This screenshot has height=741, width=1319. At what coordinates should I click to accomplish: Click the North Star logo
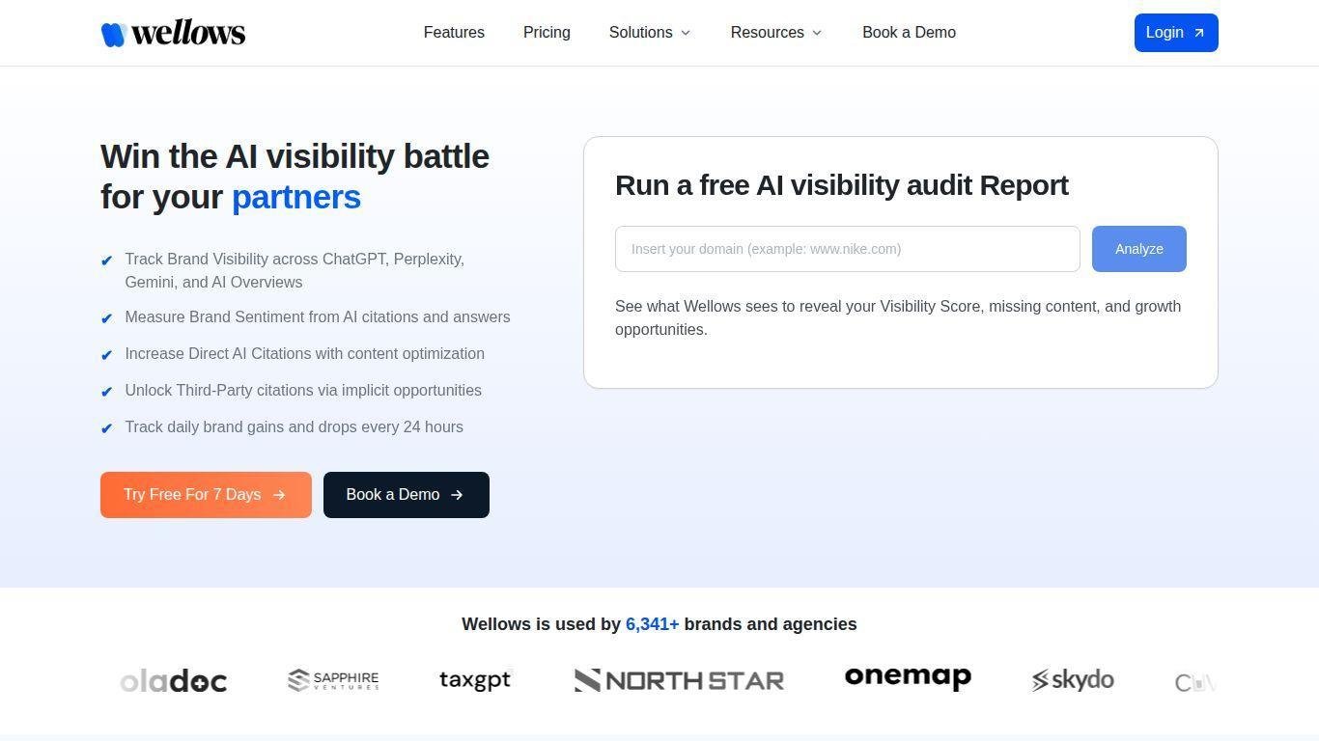pyautogui.click(x=679, y=680)
